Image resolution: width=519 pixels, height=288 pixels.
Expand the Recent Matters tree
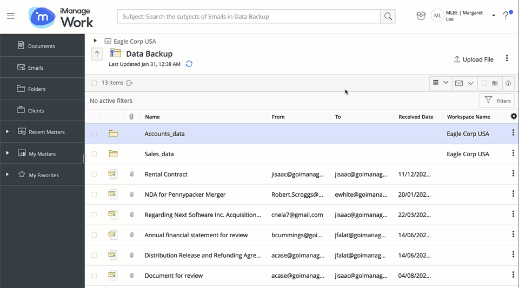click(7, 132)
